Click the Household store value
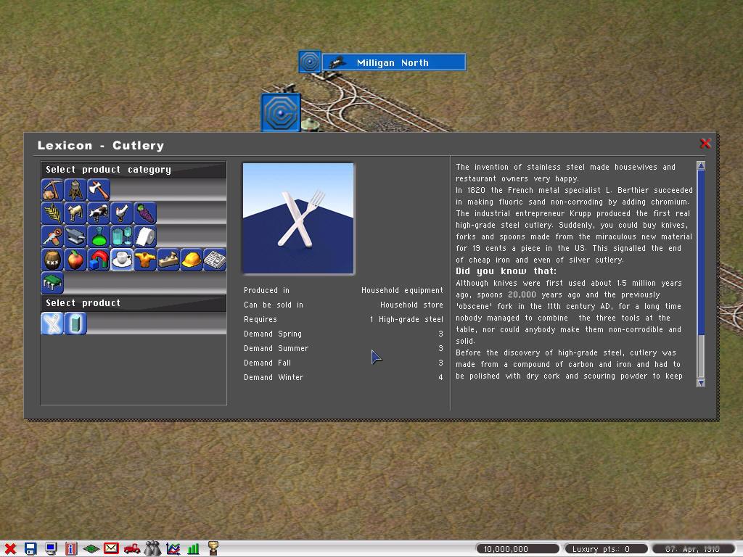The image size is (743, 557). (412, 305)
